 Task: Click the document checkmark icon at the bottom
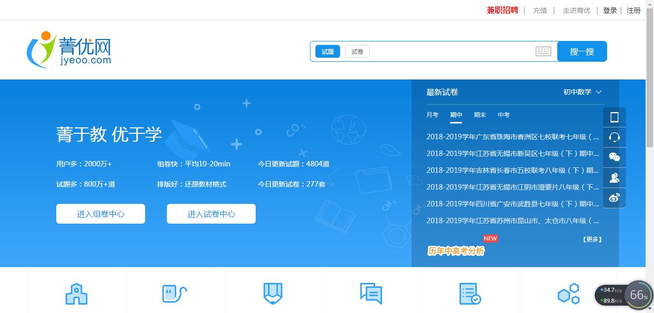click(x=469, y=293)
